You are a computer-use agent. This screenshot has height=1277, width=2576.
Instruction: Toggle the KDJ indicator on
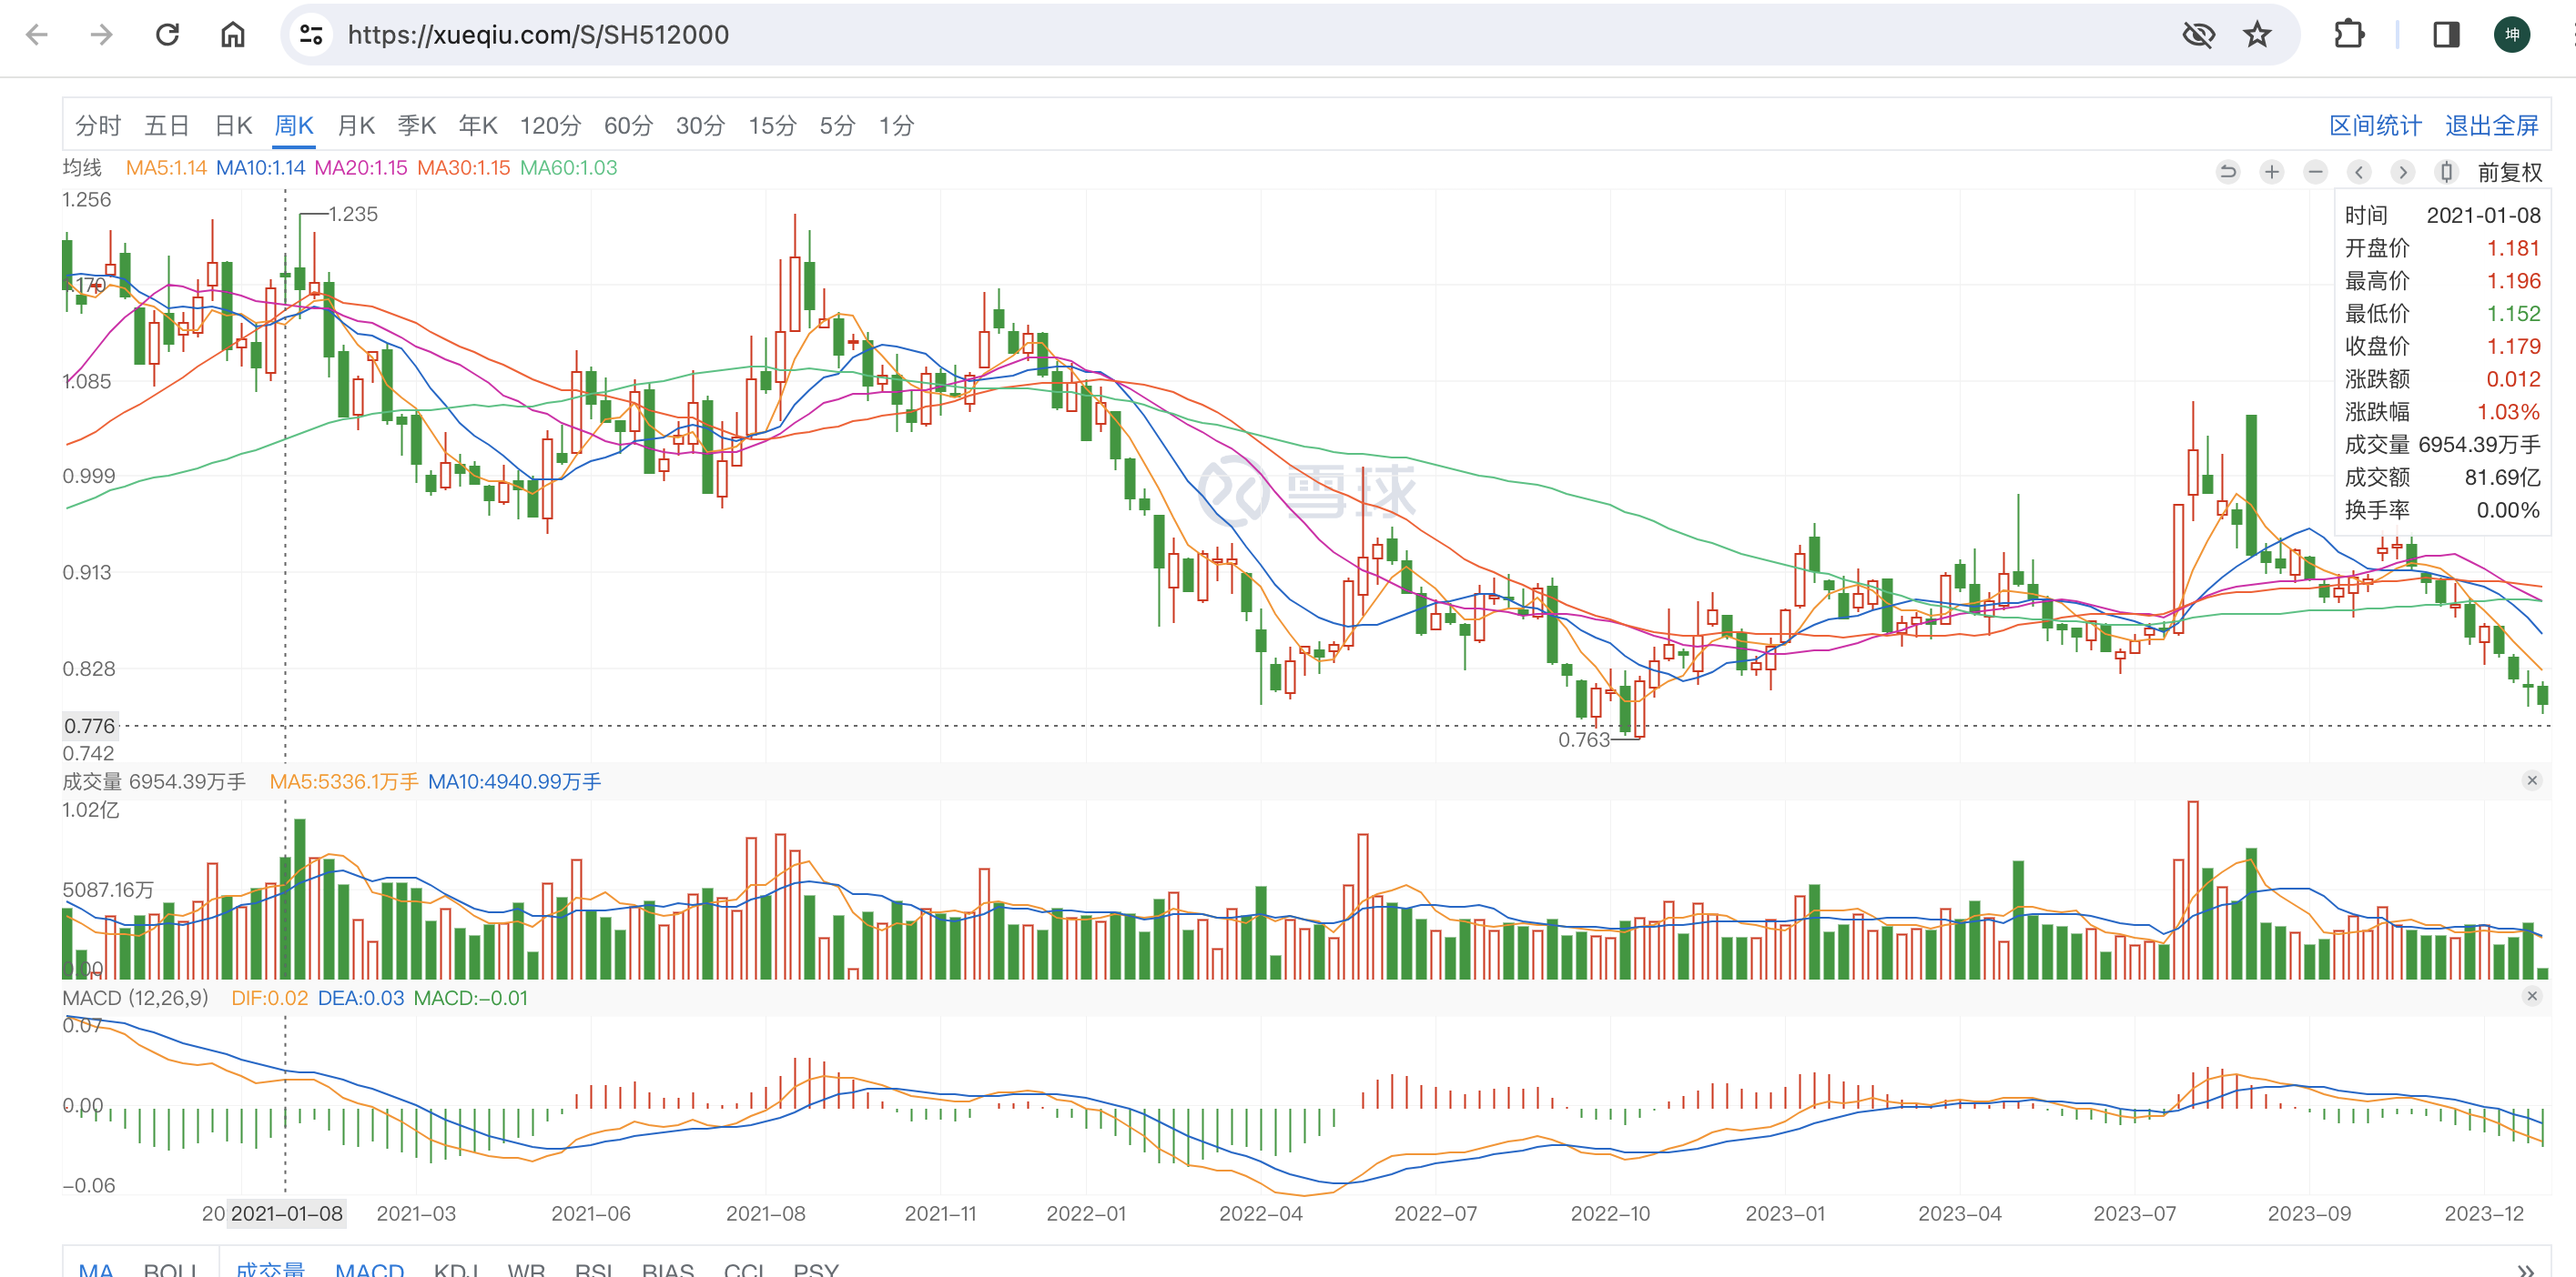click(456, 1268)
